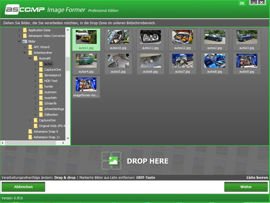The height and width of the screenshot is (203, 270).
Task: Select the autos8.jpg thumbnail
Action: pyautogui.click(x=214, y=63)
